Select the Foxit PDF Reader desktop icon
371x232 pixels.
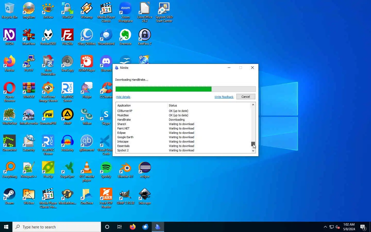tap(106, 198)
